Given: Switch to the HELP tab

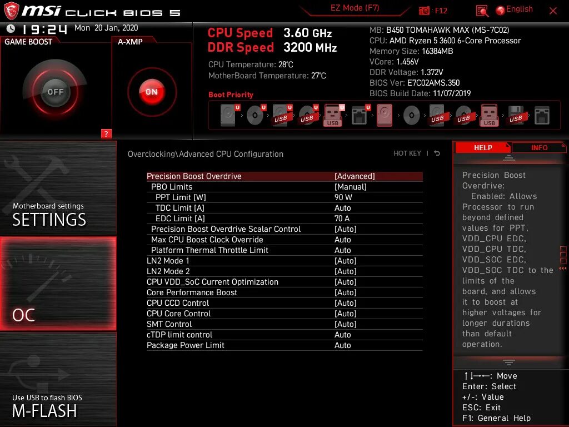Looking at the screenshot, I should click(483, 147).
